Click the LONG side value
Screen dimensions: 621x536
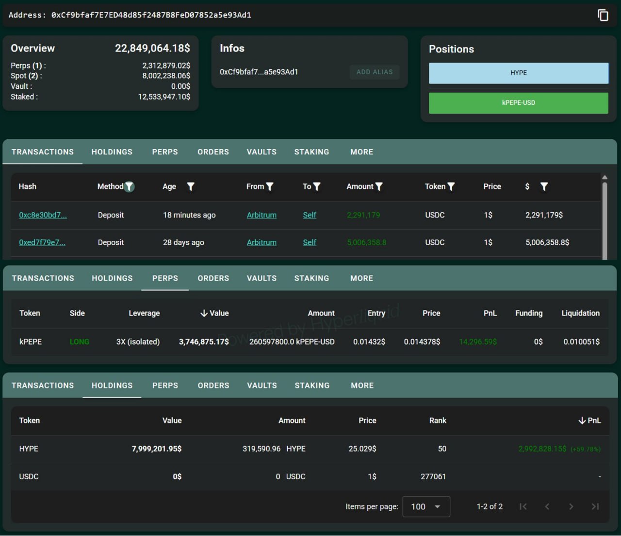(80, 342)
